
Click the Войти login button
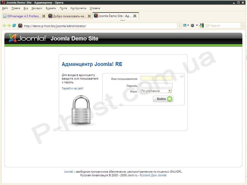163,99
